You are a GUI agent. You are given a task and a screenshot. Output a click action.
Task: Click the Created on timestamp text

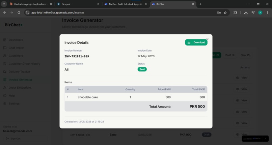(x=84, y=122)
